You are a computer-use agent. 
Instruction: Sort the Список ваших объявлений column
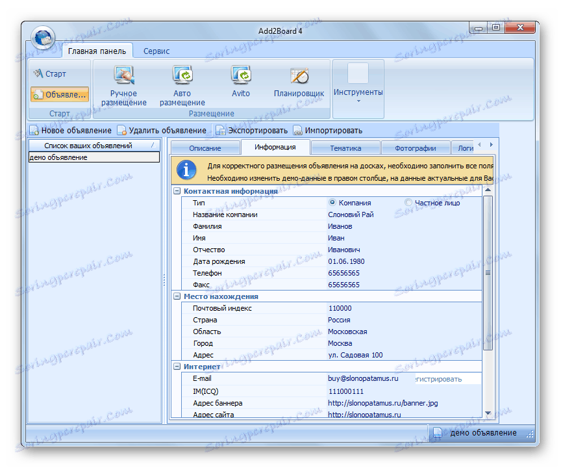coord(94,146)
